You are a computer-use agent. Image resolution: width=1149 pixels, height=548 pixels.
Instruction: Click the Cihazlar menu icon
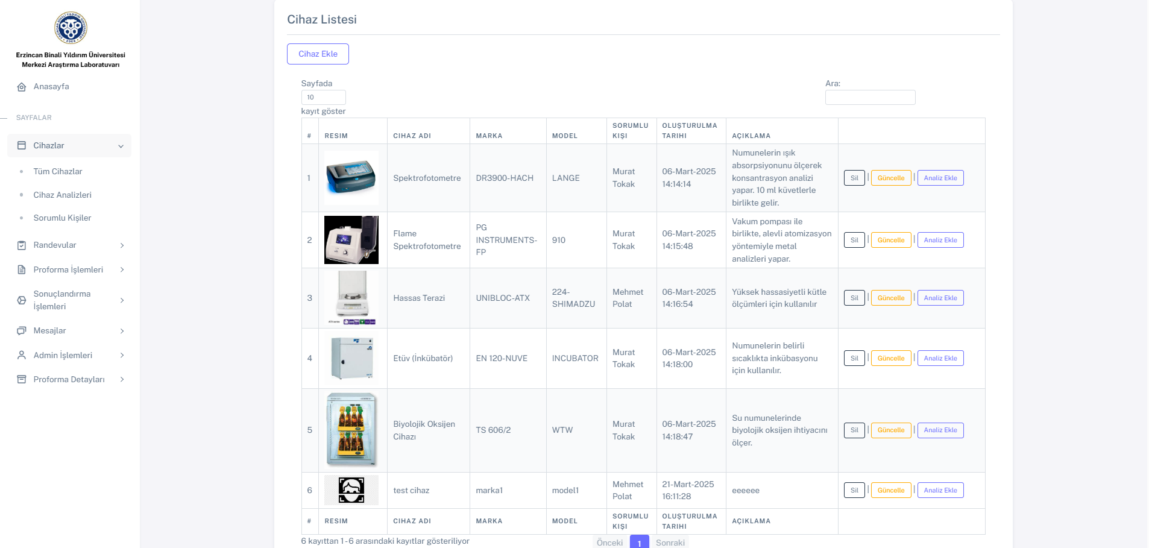click(22, 146)
